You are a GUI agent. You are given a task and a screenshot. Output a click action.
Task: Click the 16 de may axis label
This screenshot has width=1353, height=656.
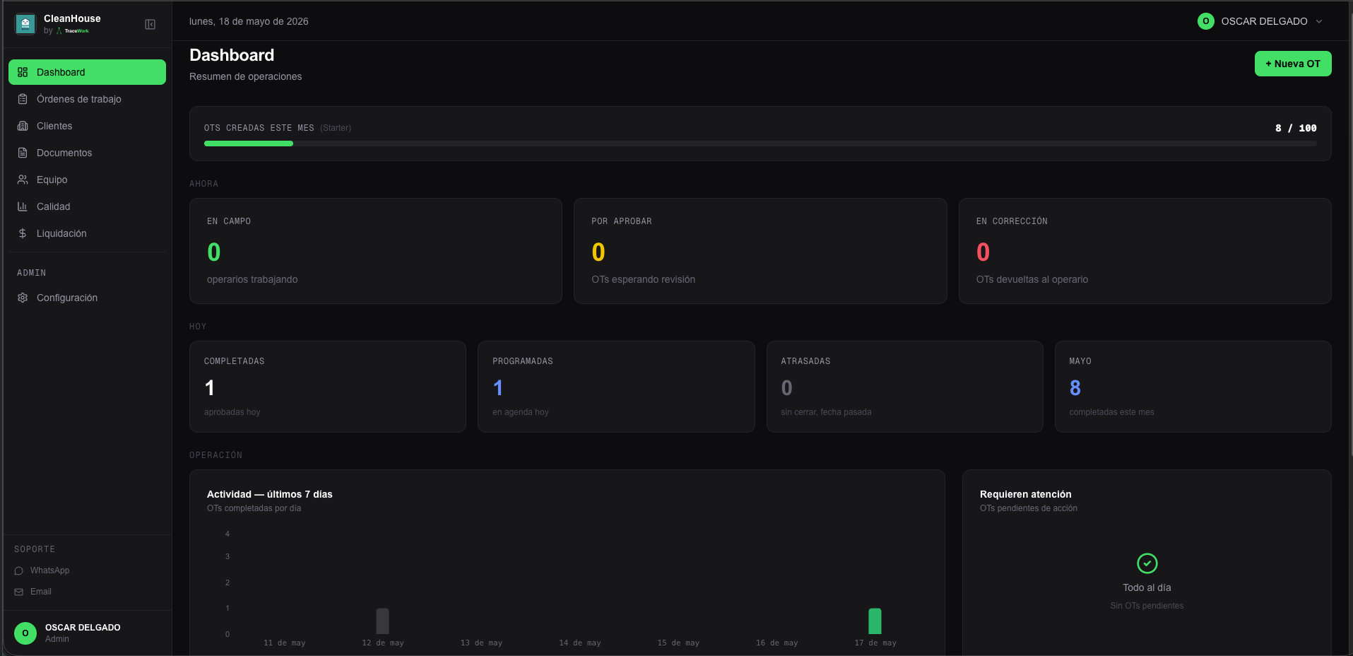[776, 643]
